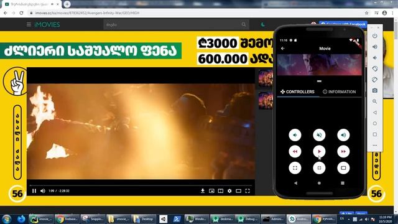Click emulator sidebar back triangle
The width and height of the screenshot is (398, 224).
[374, 112]
